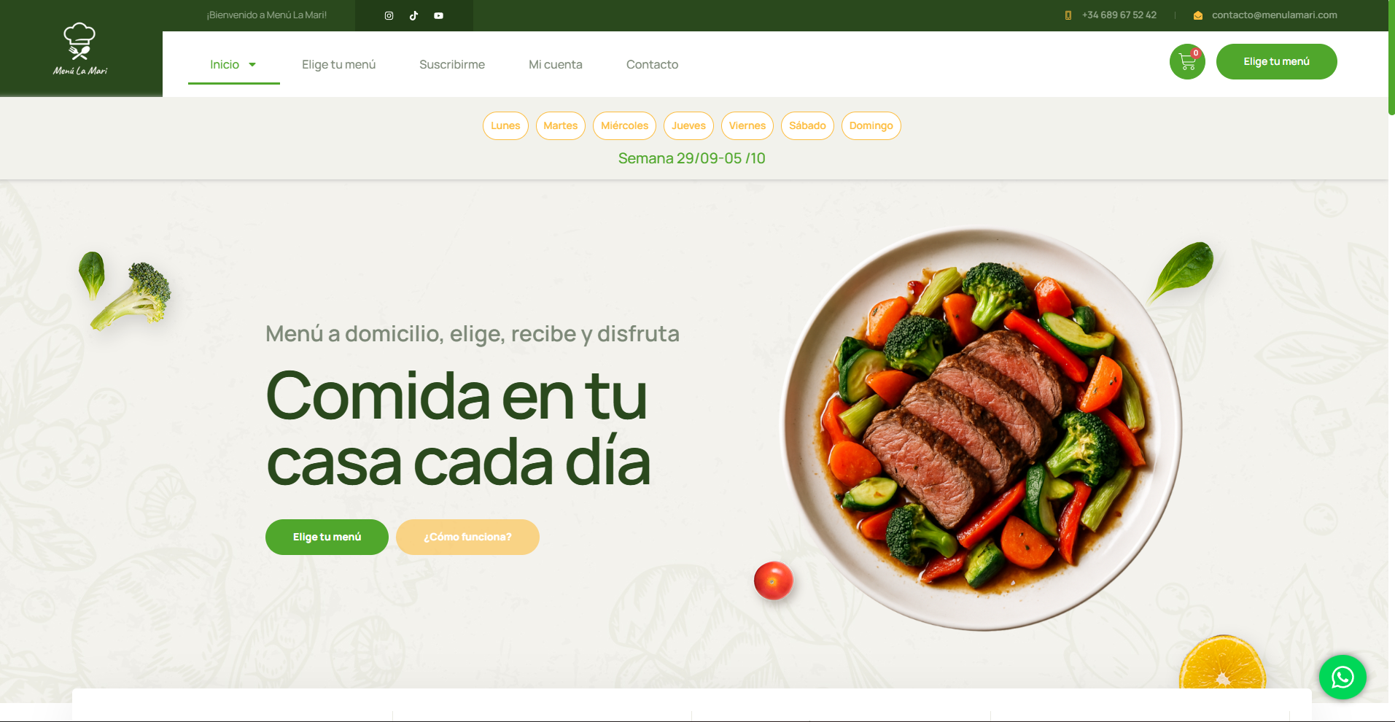Click the Menú La Mari chef logo

click(80, 50)
